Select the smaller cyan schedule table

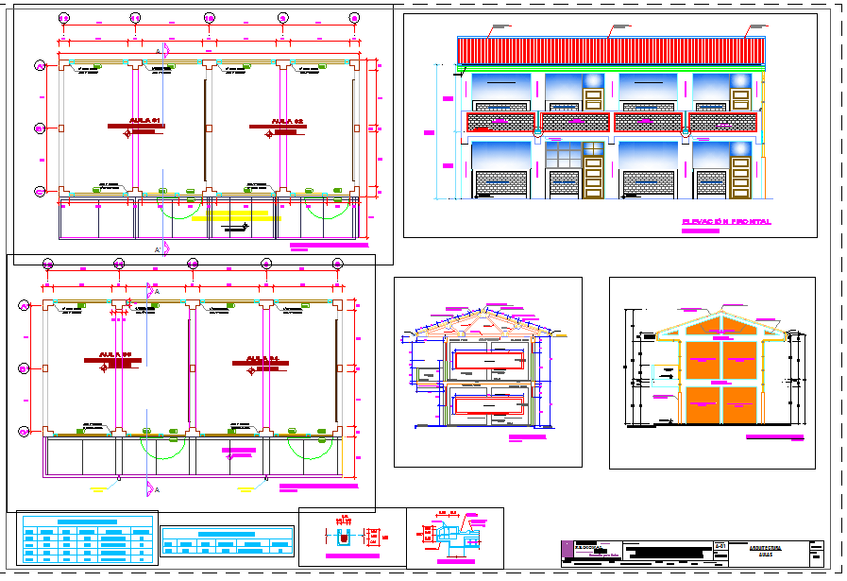[x=227, y=542]
